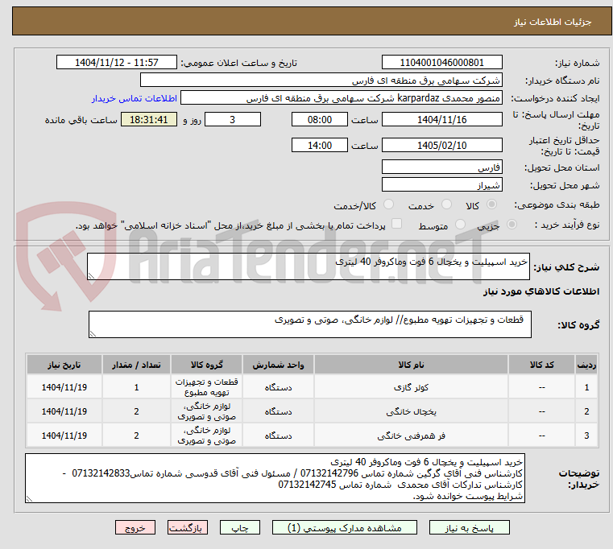
Task: Click the price validity date 1405/02/10
Action: (x=441, y=145)
